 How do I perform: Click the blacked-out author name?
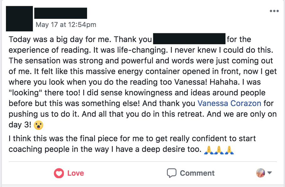pyautogui.click(x=61, y=13)
